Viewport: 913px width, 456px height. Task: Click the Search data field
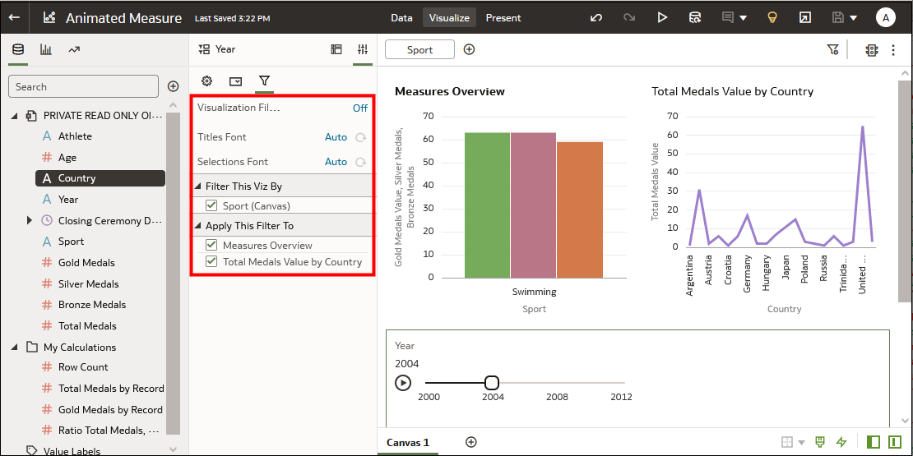point(83,86)
